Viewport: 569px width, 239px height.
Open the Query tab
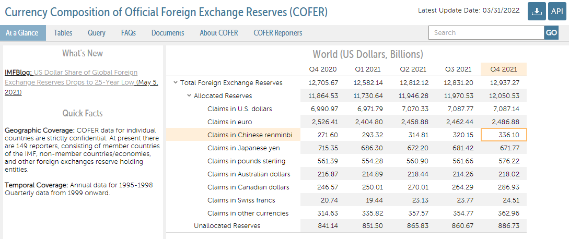tap(97, 33)
